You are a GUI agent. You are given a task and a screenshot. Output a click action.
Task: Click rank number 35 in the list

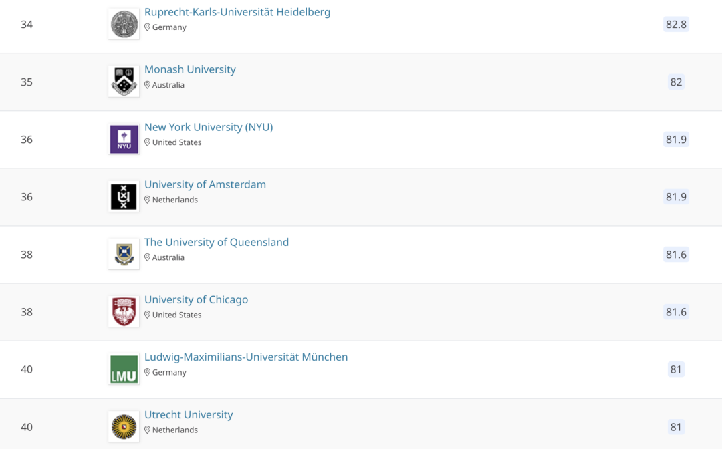point(27,82)
